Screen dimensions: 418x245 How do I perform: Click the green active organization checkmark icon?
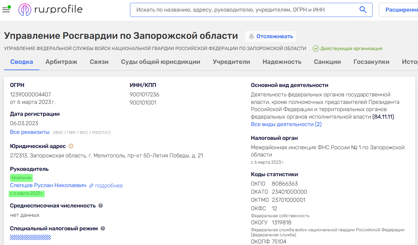(316, 48)
